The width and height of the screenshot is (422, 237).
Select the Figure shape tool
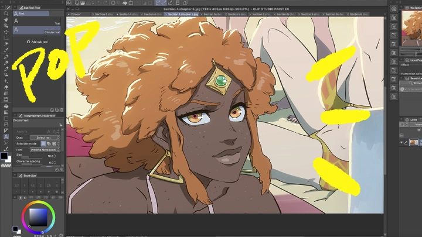(6, 118)
